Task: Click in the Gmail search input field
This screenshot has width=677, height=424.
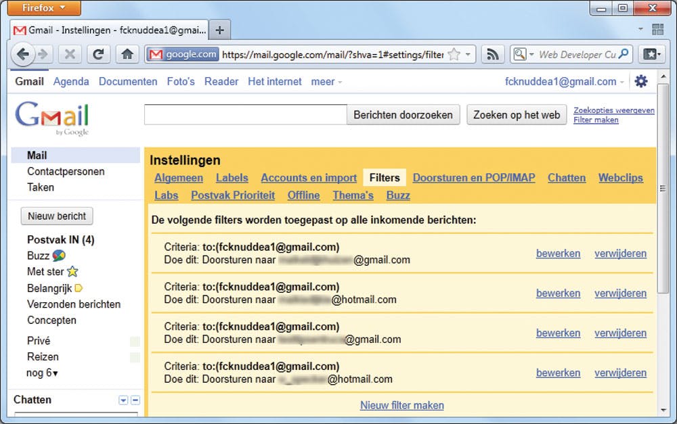Action: pyautogui.click(x=245, y=115)
